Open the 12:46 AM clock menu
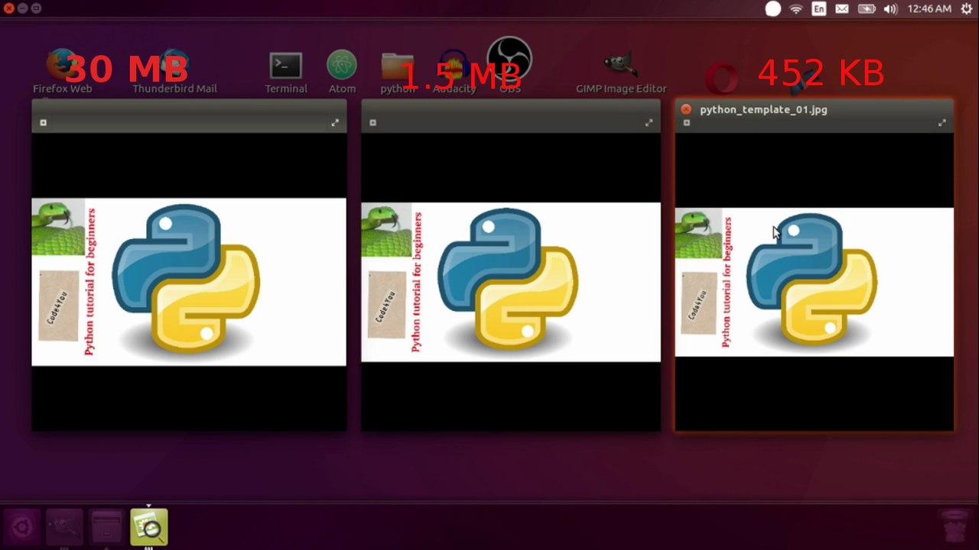Screen dimensions: 979x550 pyautogui.click(x=929, y=8)
